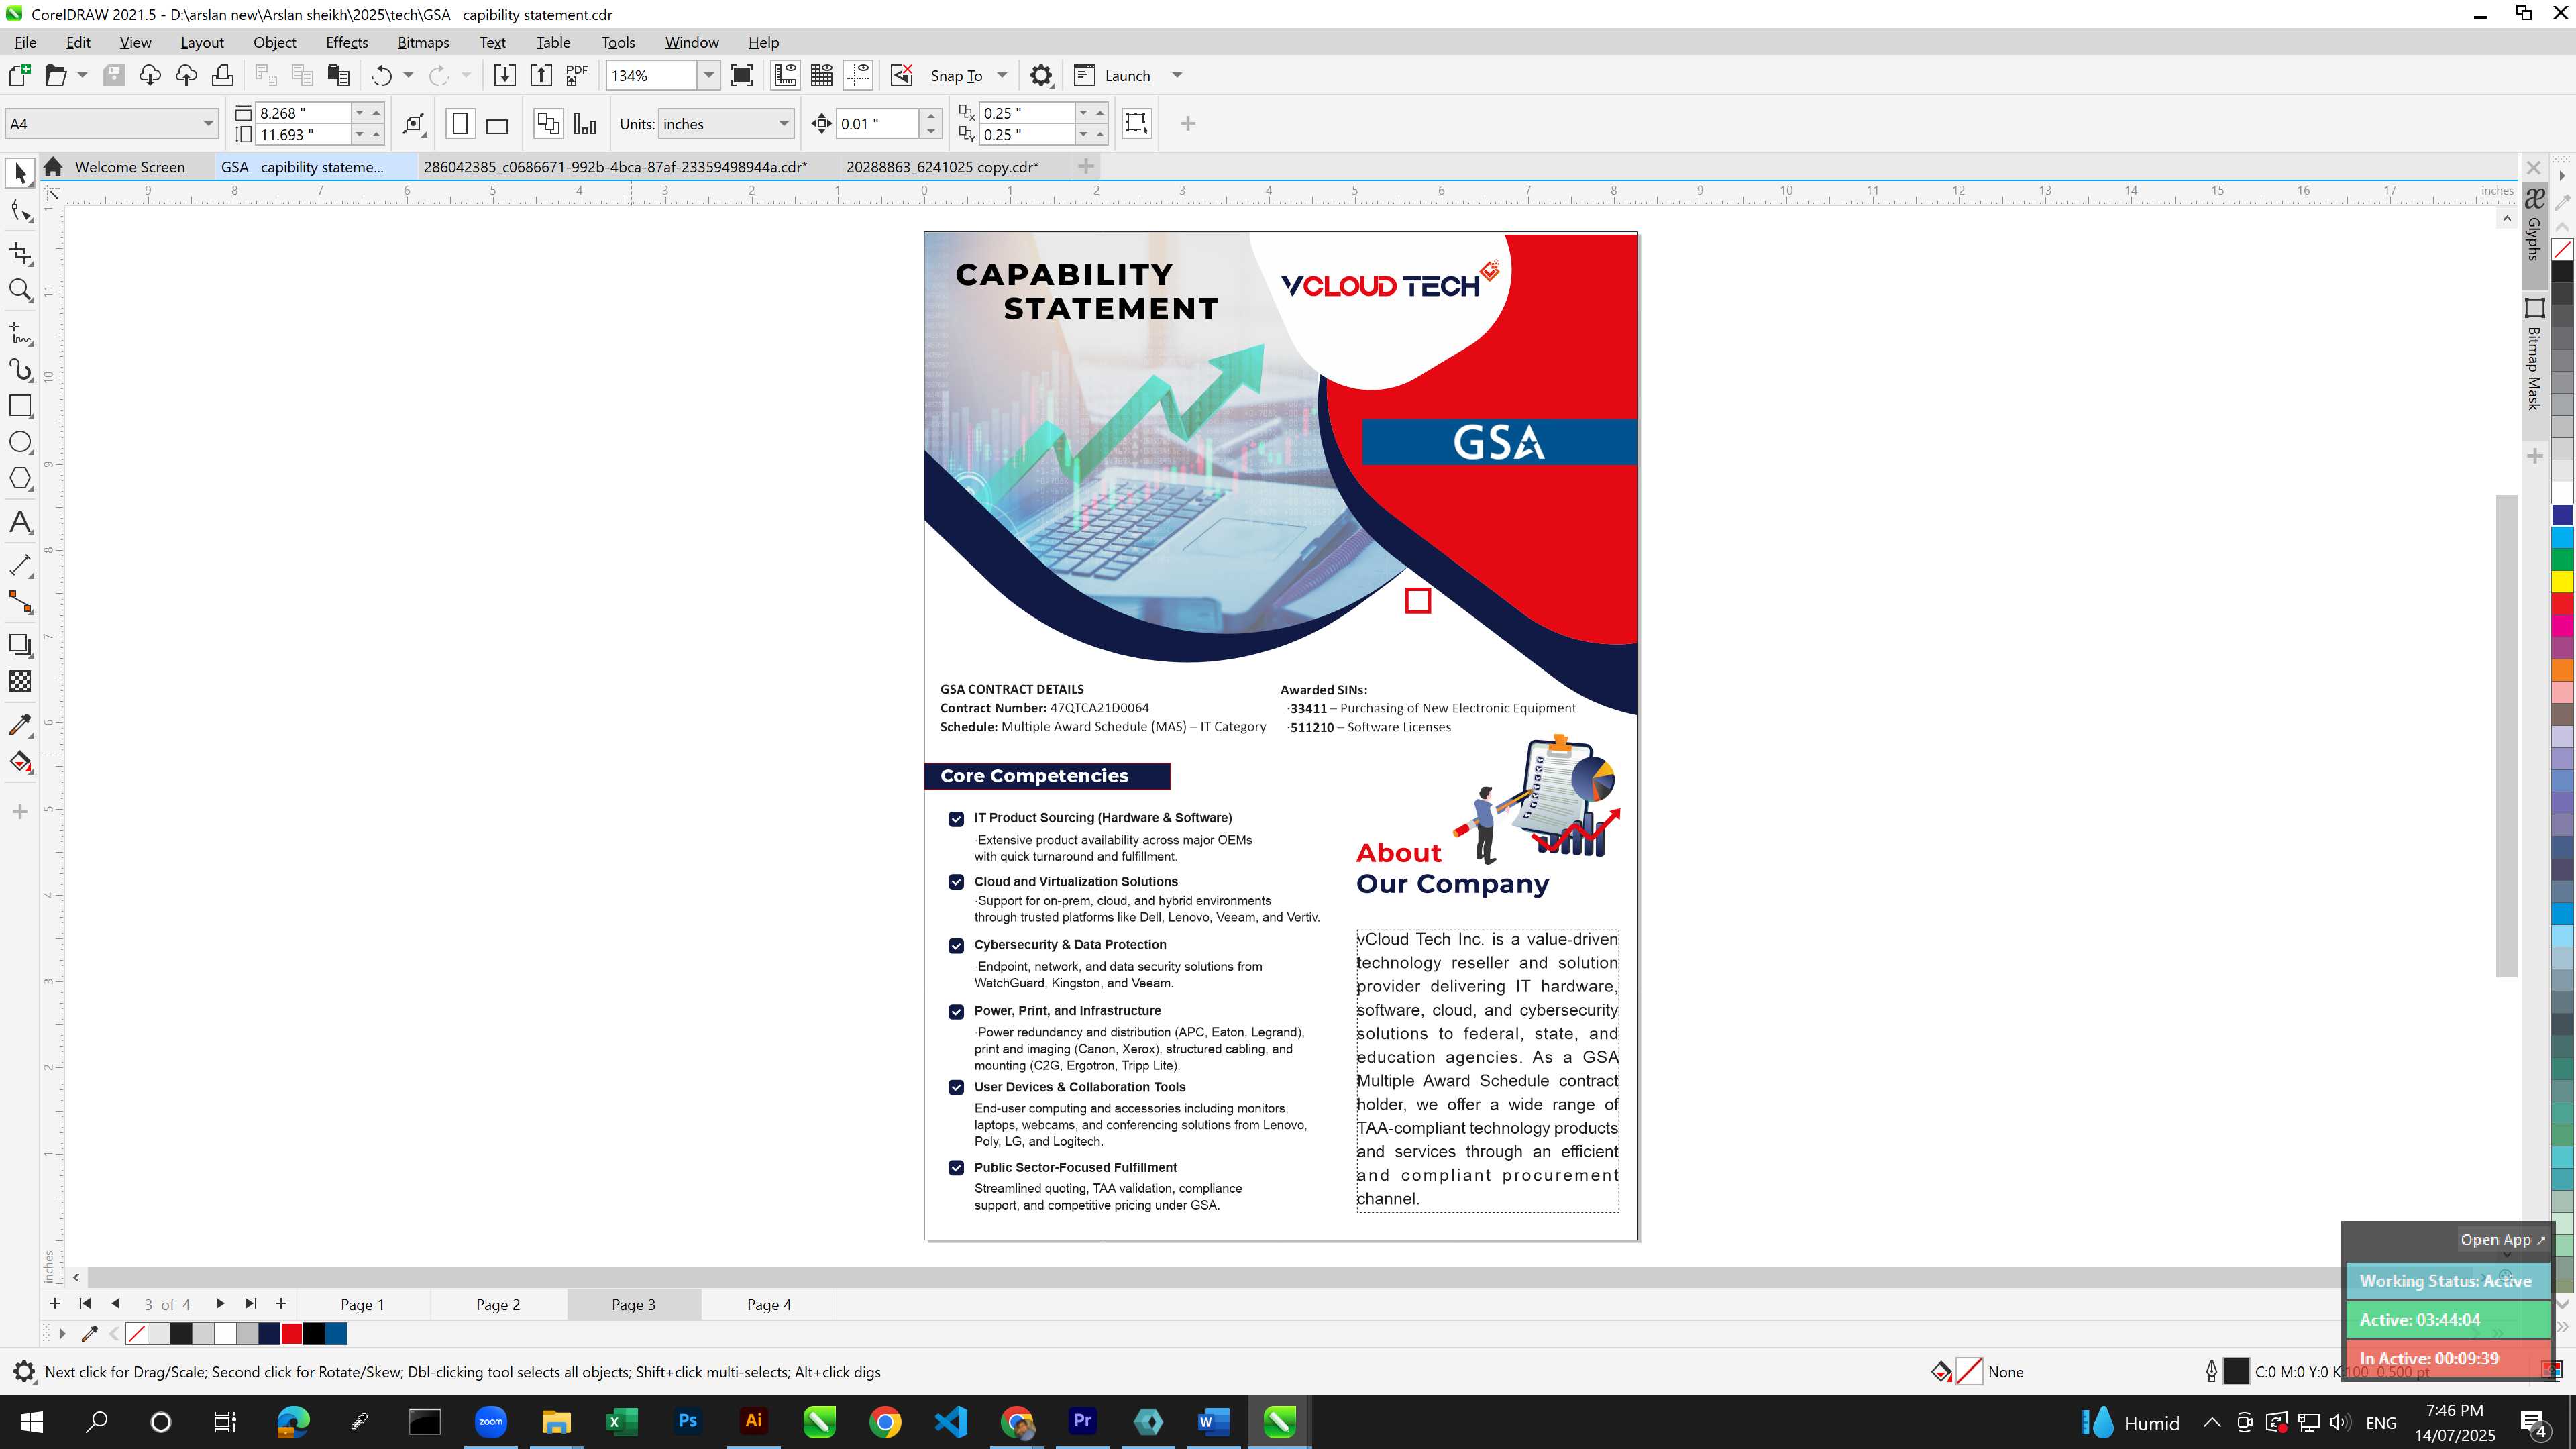The image size is (2576, 1449).
Task: Click the page width field showing 8.268
Action: [x=304, y=113]
